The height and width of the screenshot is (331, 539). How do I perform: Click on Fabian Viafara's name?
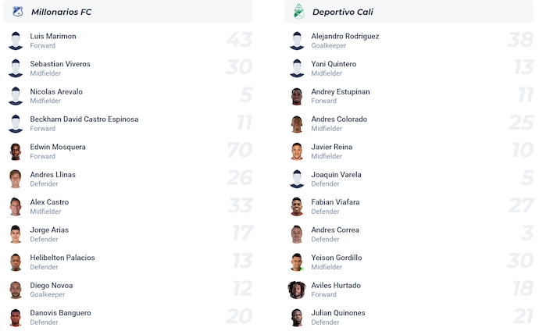[x=335, y=202]
